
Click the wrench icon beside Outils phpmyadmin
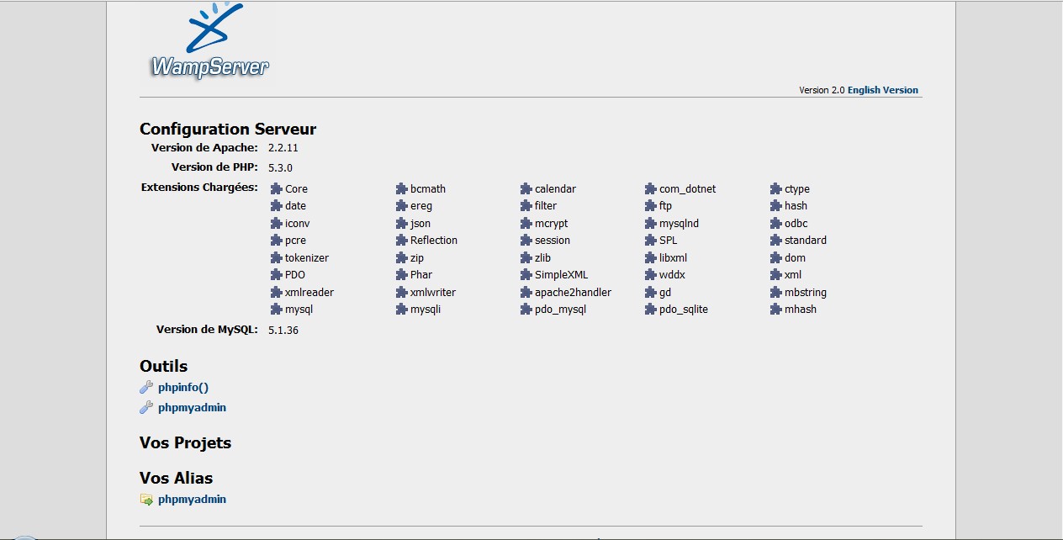coord(146,408)
